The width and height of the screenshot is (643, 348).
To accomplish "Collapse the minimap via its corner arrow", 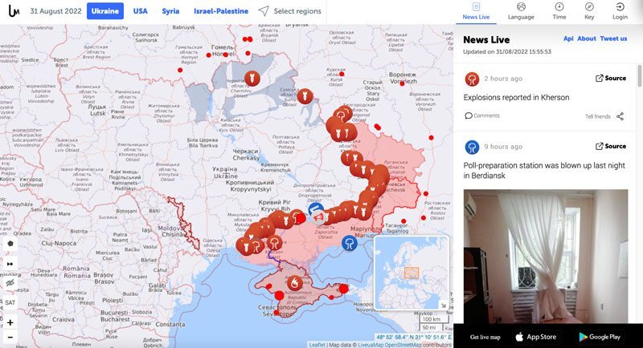I will pos(444,305).
